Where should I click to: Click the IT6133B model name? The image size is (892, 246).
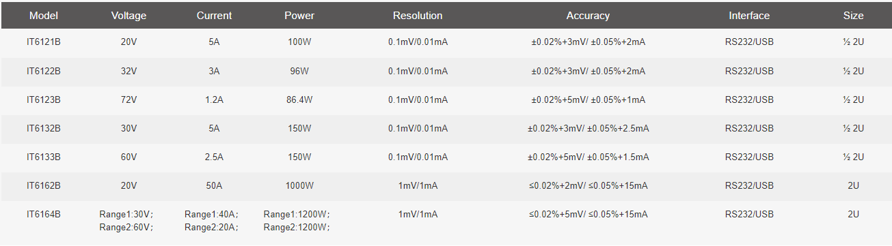pyautogui.click(x=44, y=157)
